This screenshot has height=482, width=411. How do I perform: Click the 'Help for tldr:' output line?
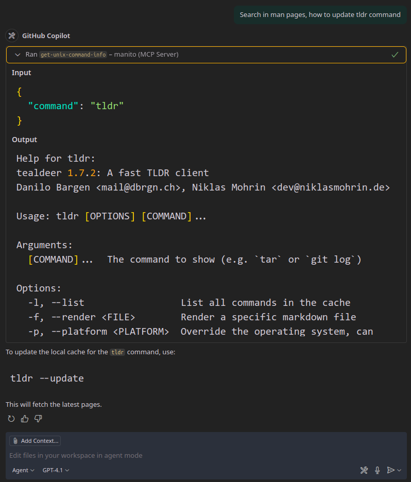click(x=56, y=159)
